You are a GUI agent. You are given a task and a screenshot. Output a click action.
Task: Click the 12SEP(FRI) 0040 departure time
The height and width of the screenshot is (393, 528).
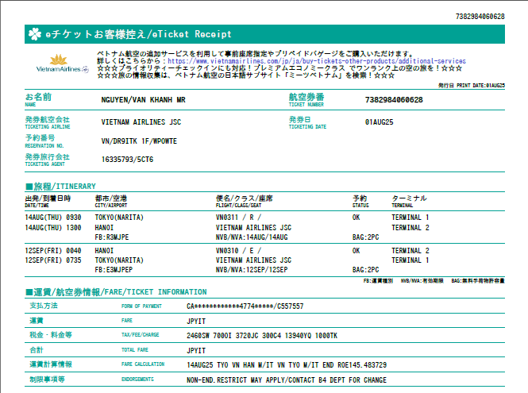52,251
